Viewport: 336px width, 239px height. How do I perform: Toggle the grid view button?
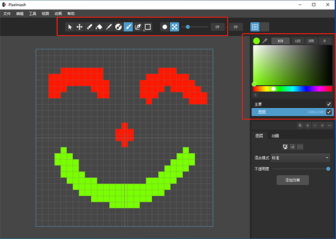pyautogui.click(x=255, y=26)
